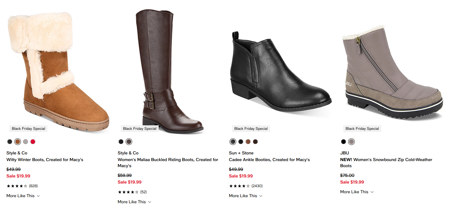The image size is (449, 209).
Task: Expand More Like This under Witty Winter Boots
Action: [23, 196]
